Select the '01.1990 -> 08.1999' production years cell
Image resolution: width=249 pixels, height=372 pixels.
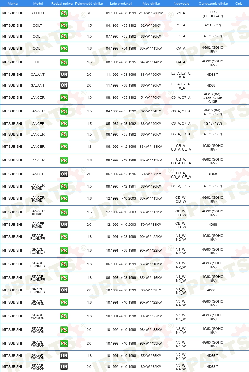point(121,13)
